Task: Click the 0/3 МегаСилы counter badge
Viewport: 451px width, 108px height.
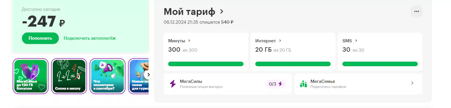Action: tap(276, 84)
